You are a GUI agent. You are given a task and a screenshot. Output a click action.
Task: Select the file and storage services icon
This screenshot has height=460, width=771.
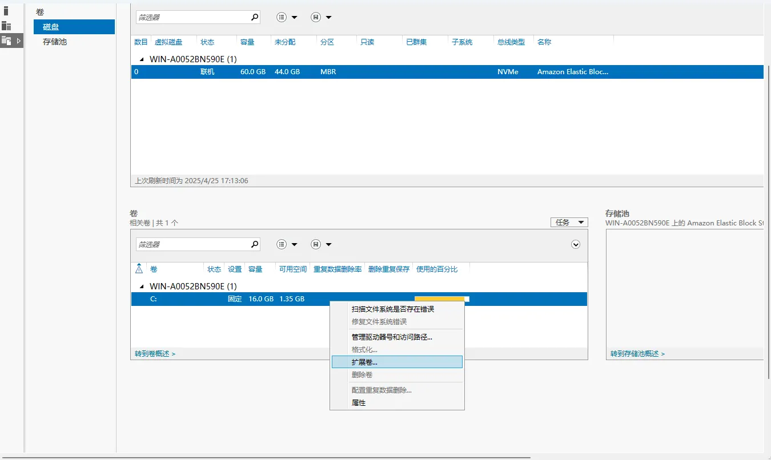(x=7, y=41)
